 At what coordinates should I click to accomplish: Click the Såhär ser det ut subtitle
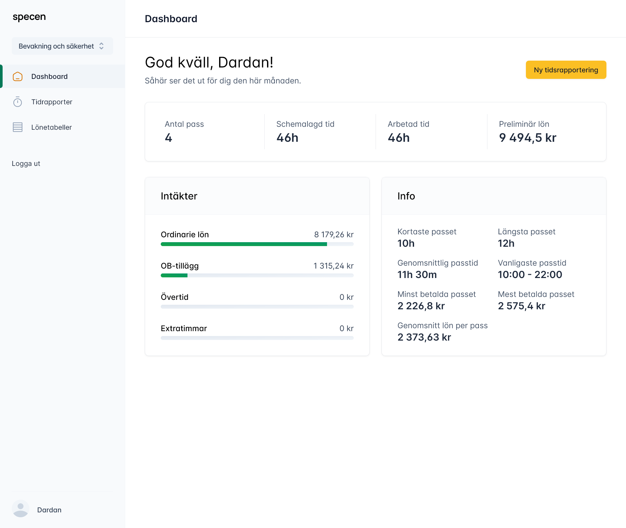223,81
